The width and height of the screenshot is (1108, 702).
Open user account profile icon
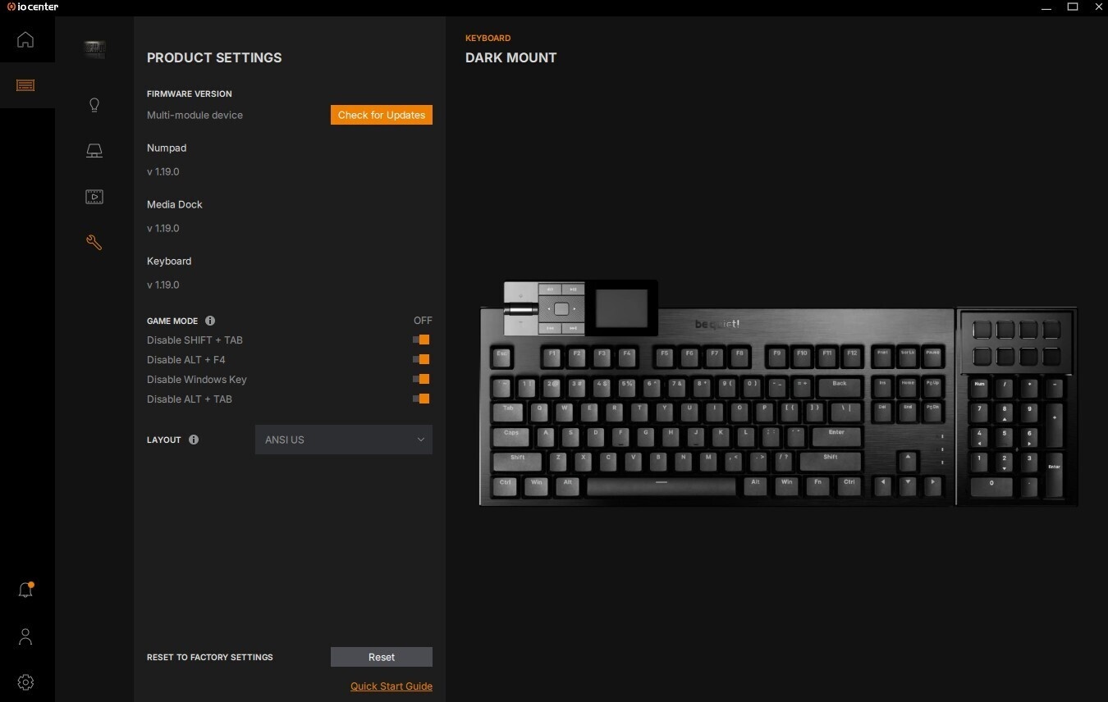coord(25,636)
